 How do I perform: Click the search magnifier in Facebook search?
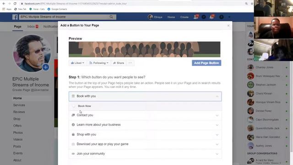coord(111,17)
